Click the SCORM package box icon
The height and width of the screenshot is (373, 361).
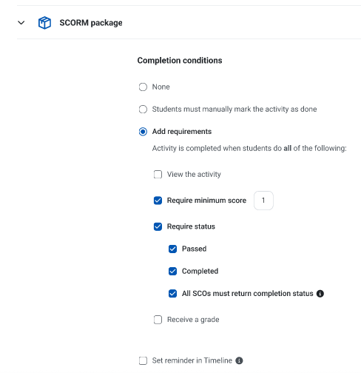44,23
